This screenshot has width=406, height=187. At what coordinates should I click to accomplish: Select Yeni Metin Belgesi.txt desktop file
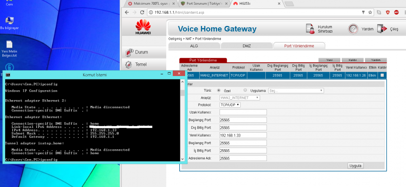click(x=9, y=49)
